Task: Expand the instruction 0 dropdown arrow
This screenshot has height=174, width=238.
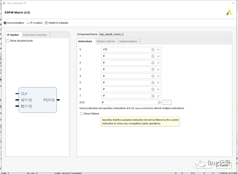Action: (x=158, y=49)
